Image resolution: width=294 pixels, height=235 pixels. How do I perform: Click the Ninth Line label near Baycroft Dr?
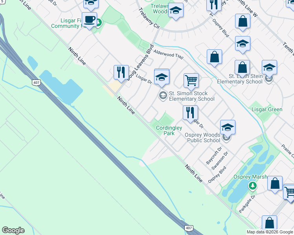(x=194, y=174)
